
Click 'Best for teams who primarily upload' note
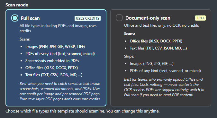pyautogui.click(x=164, y=87)
